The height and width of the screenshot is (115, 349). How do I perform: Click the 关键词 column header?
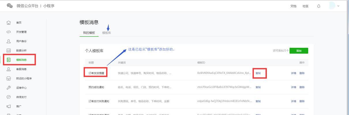(122, 62)
